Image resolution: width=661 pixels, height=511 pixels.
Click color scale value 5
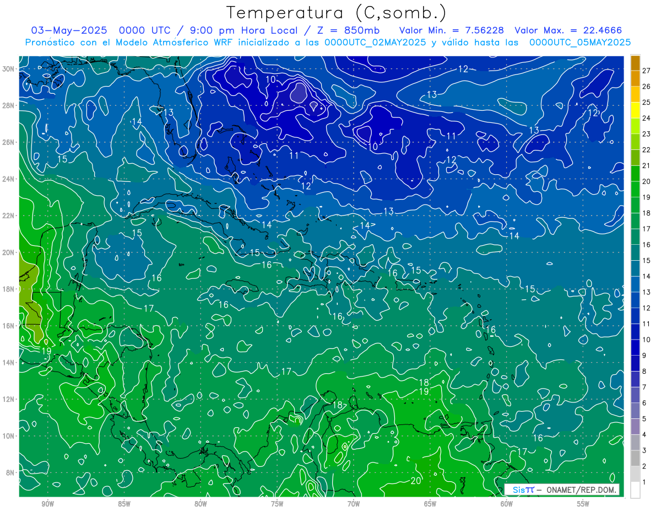645,419
